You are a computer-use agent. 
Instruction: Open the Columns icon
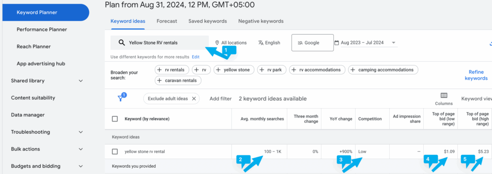[x=443, y=96]
